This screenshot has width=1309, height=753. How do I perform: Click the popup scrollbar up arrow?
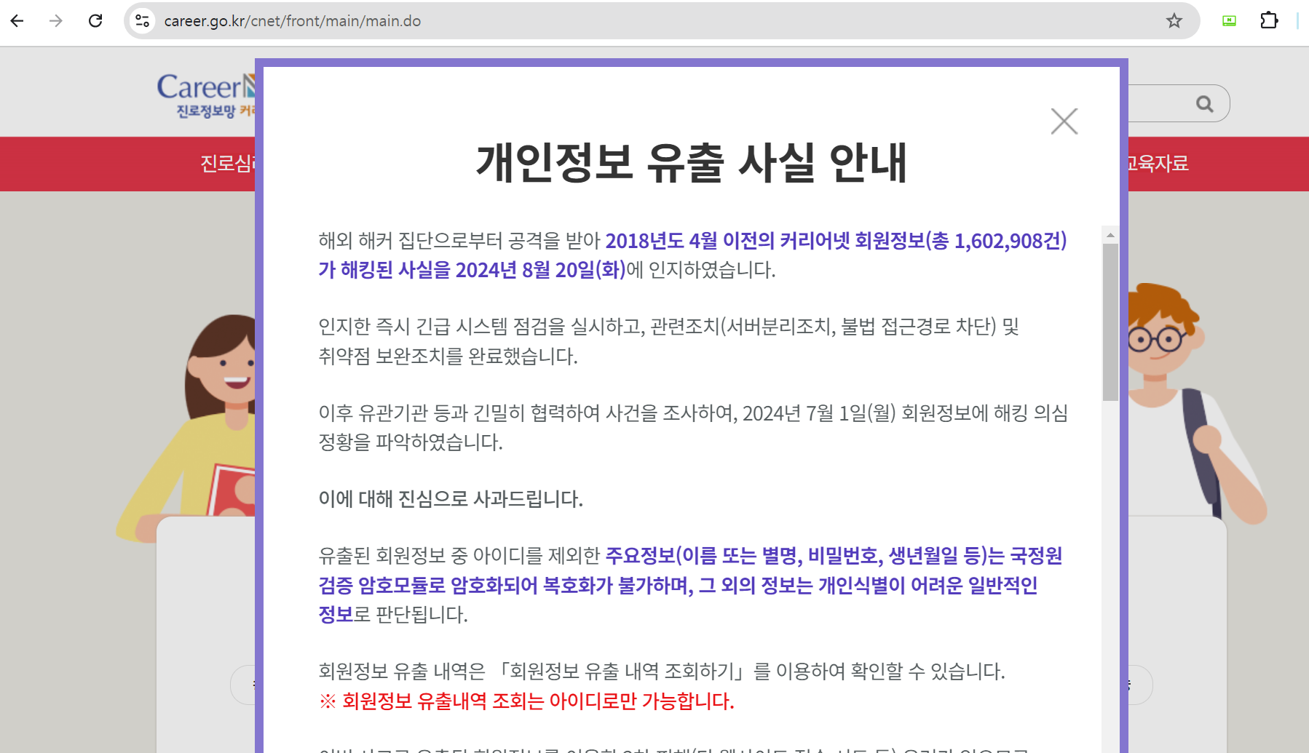click(1110, 235)
